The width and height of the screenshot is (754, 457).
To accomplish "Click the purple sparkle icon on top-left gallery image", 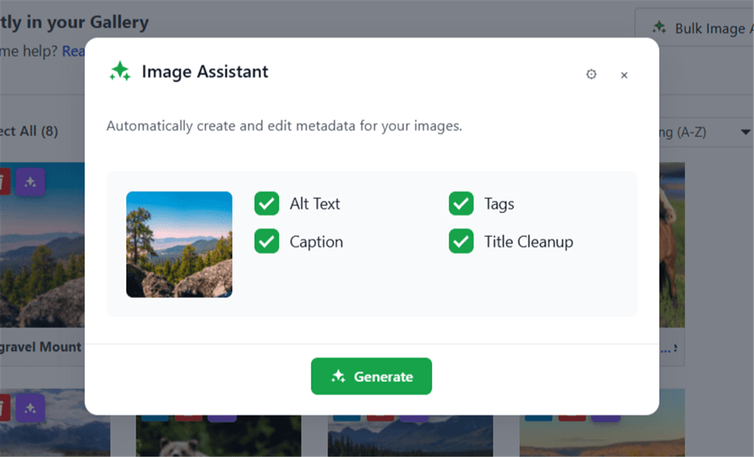I will coord(30,182).
